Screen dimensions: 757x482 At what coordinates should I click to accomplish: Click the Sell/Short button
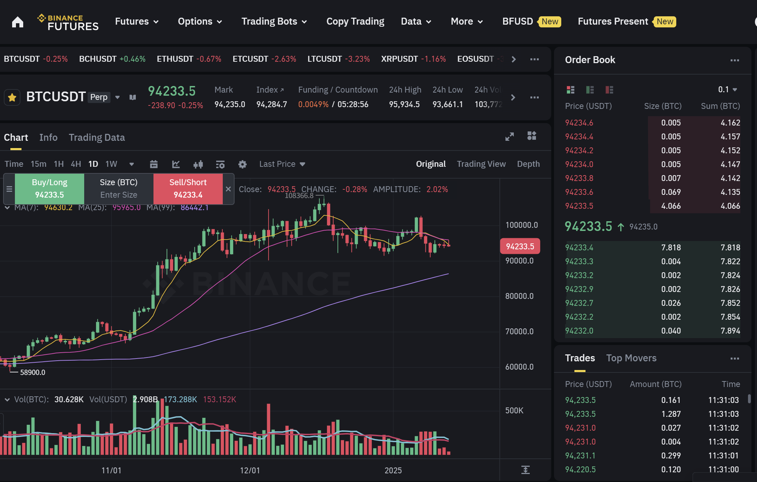pyautogui.click(x=188, y=189)
